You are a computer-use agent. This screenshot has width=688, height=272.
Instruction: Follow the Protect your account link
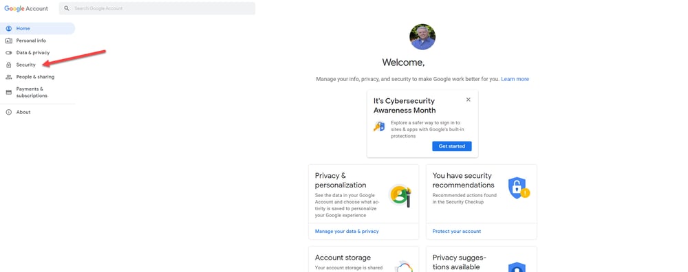pos(457,231)
